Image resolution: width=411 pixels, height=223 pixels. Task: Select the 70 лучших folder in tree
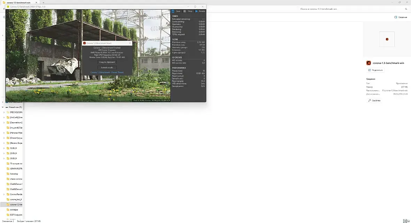tap(14, 164)
